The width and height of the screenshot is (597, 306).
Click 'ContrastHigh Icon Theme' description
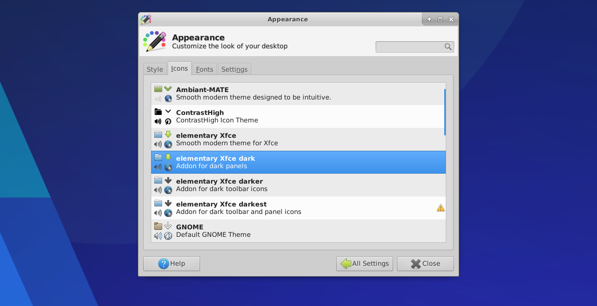217,120
